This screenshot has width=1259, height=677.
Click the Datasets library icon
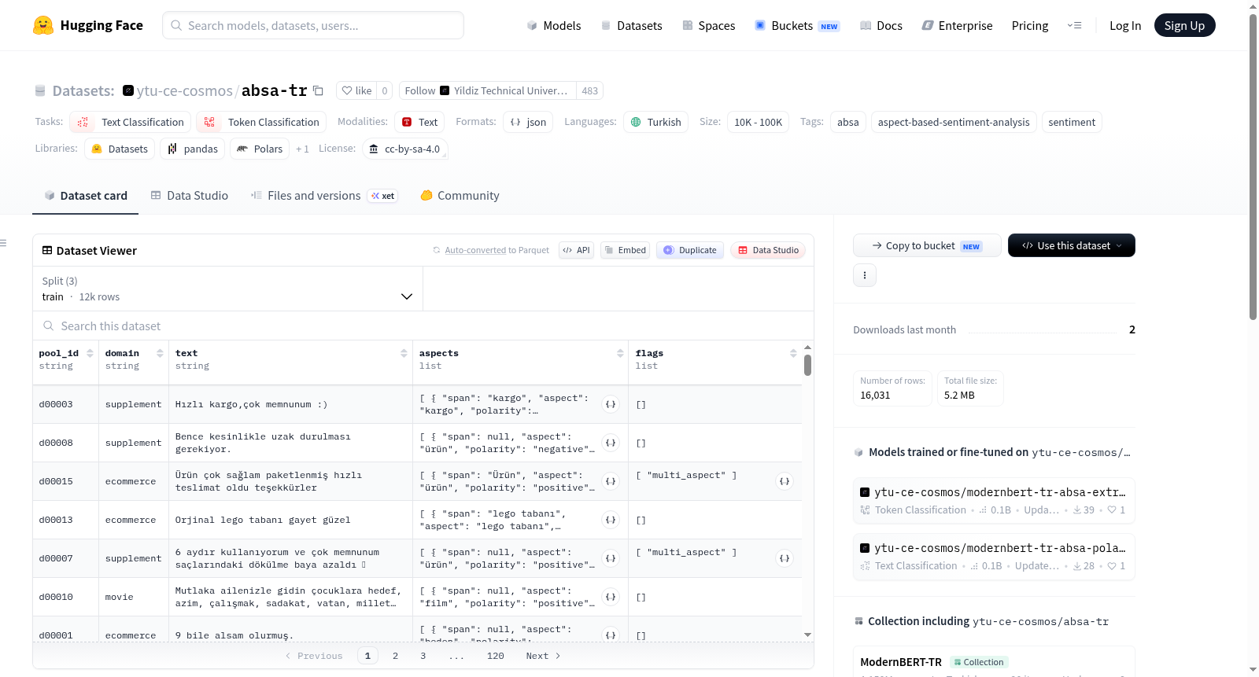tap(97, 149)
